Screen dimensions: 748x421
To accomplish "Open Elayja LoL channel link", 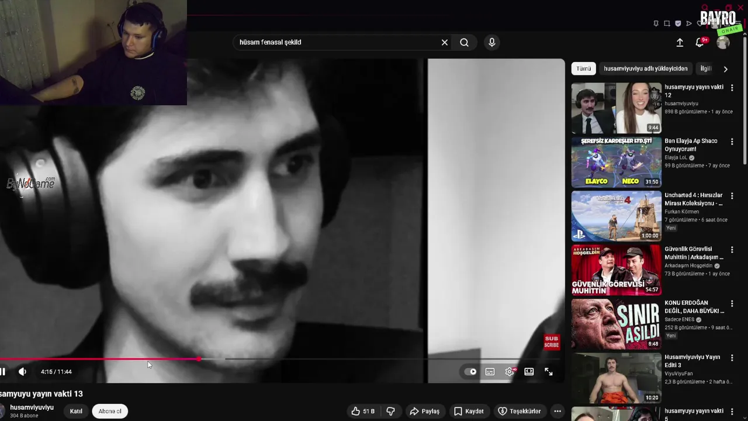I will [x=676, y=157].
